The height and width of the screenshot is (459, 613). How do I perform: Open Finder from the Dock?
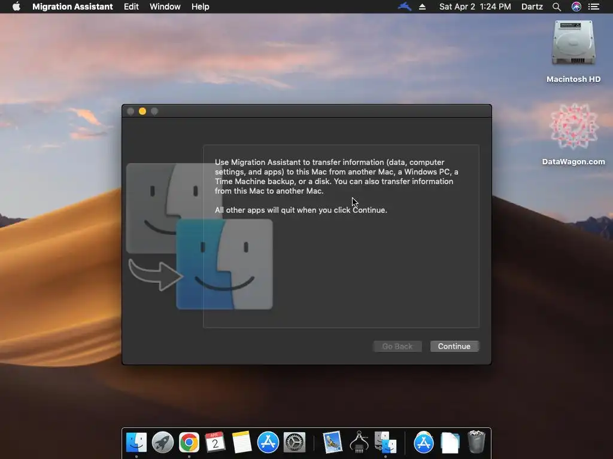(136, 442)
